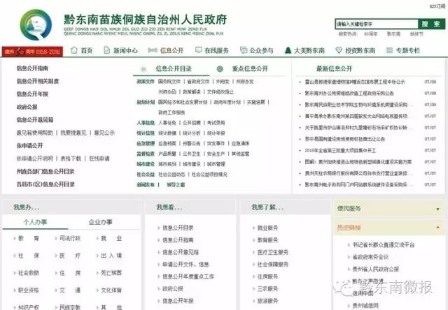Image resolution: width=448 pixels, height=310 pixels.
Task: Open 文化体育 service link
Action: click(x=111, y=290)
